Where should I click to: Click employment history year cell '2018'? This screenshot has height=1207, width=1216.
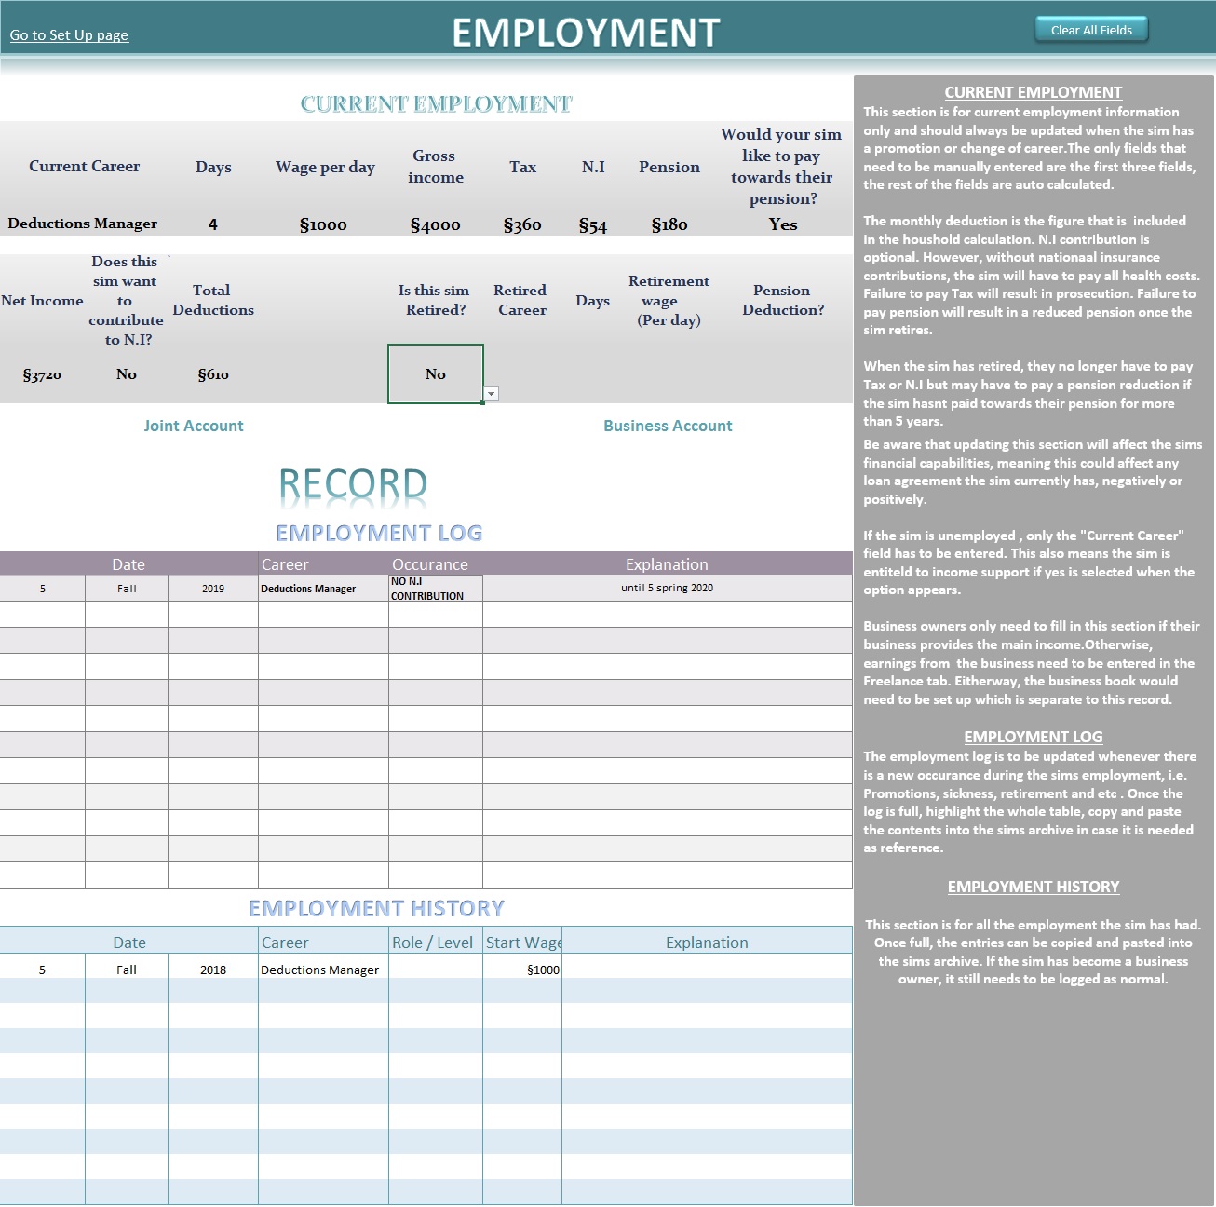[213, 970]
